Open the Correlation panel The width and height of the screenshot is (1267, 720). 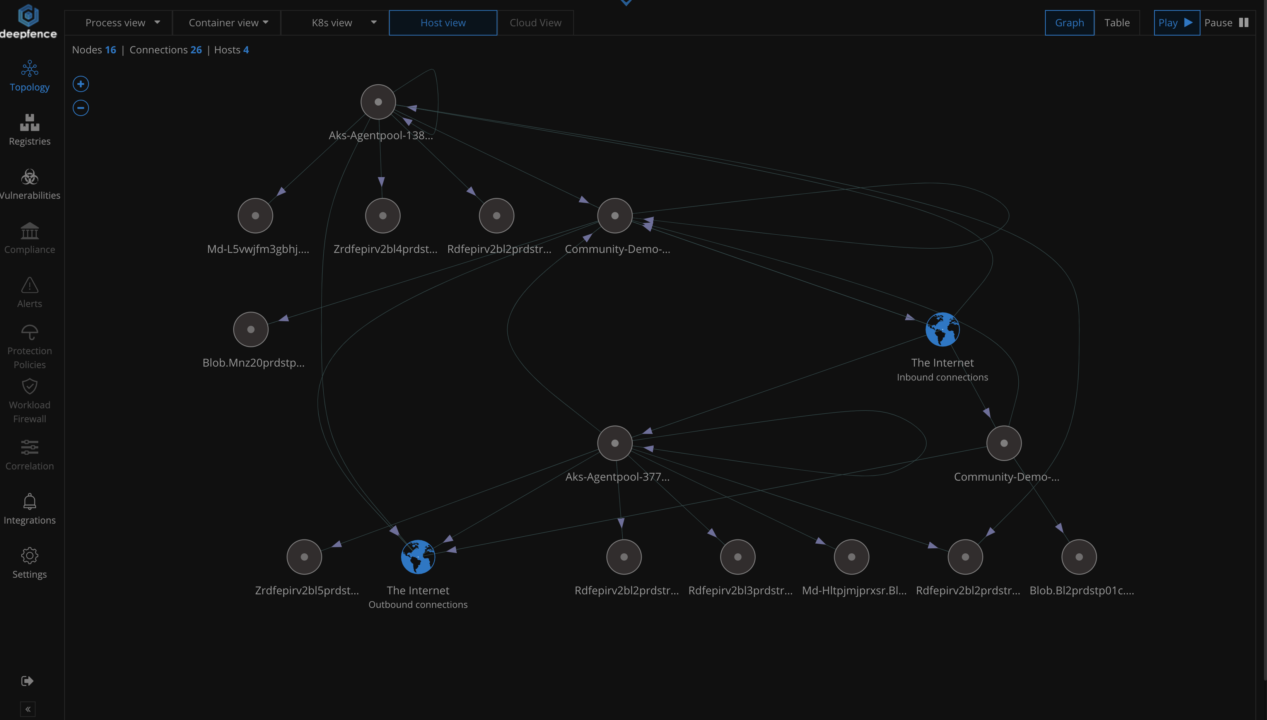point(29,454)
